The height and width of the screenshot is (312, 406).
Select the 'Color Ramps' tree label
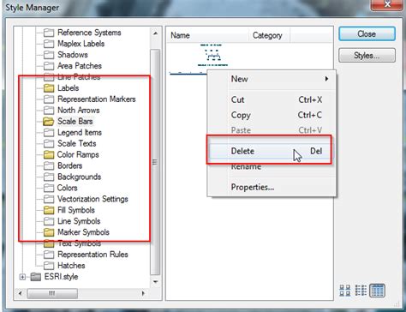click(x=78, y=154)
